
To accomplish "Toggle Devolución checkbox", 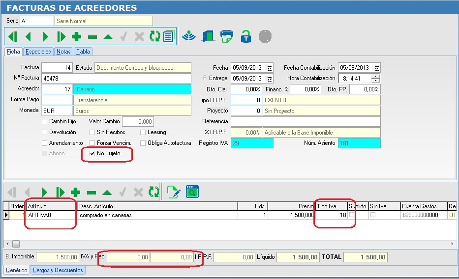I will 44,132.
